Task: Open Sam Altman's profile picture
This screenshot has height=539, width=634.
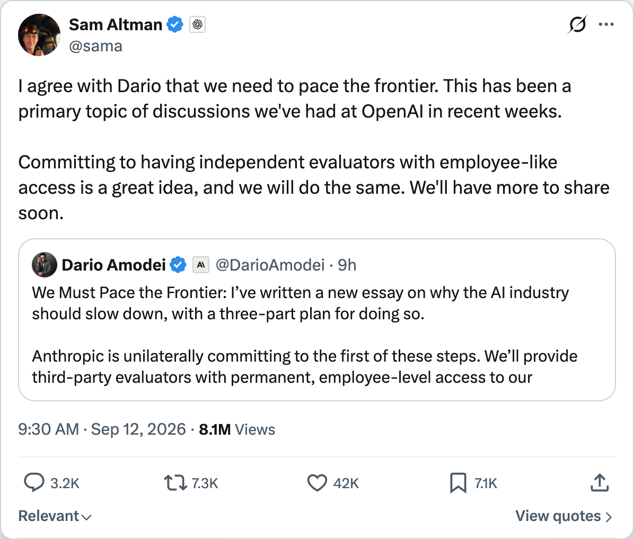Action: click(x=39, y=35)
